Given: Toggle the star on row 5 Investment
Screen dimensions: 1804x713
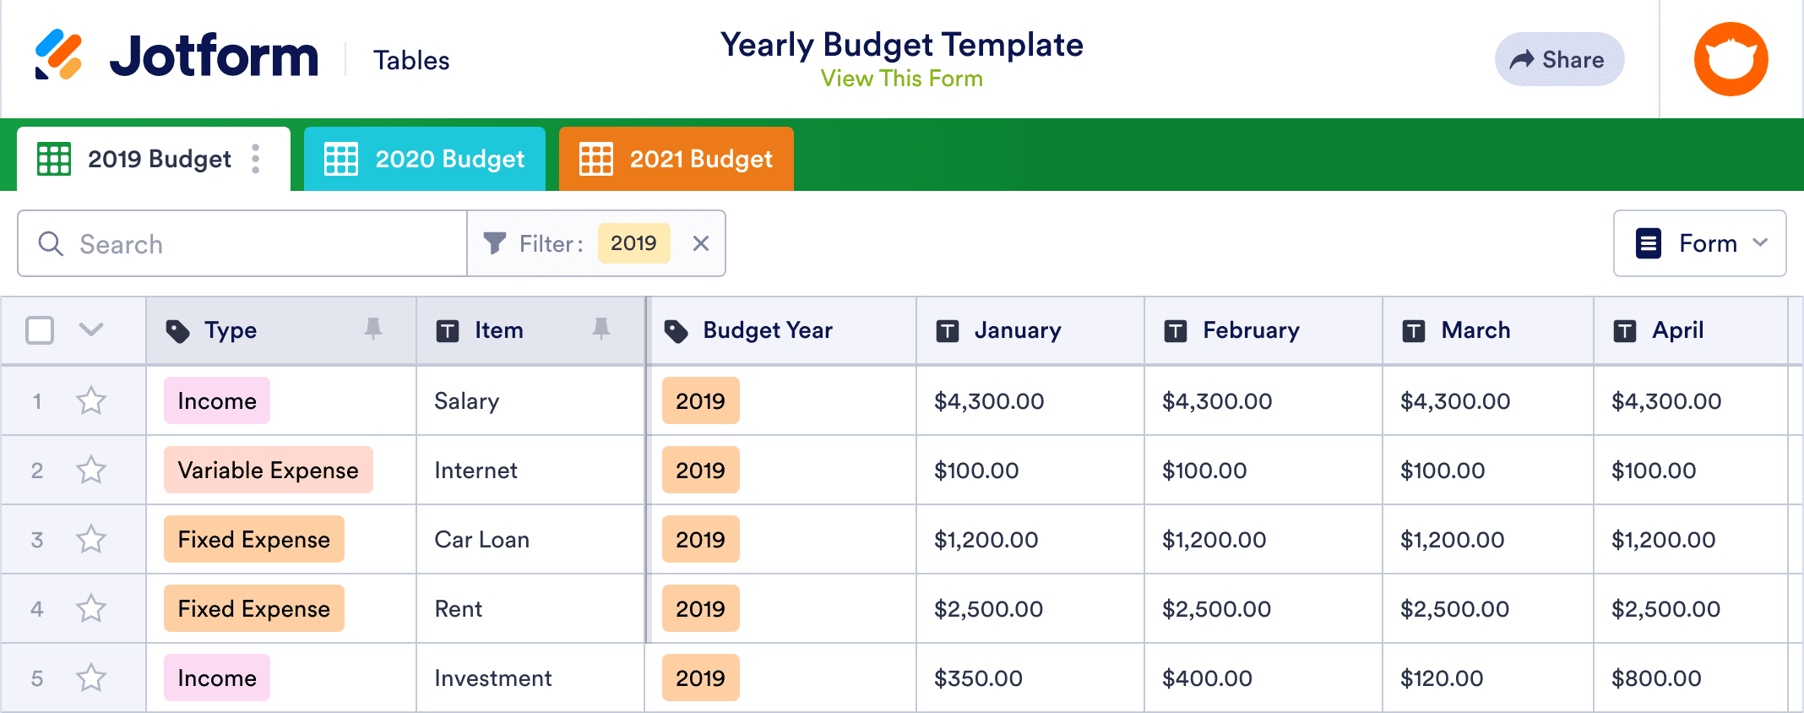Looking at the screenshot, I should tap(91, 678).
